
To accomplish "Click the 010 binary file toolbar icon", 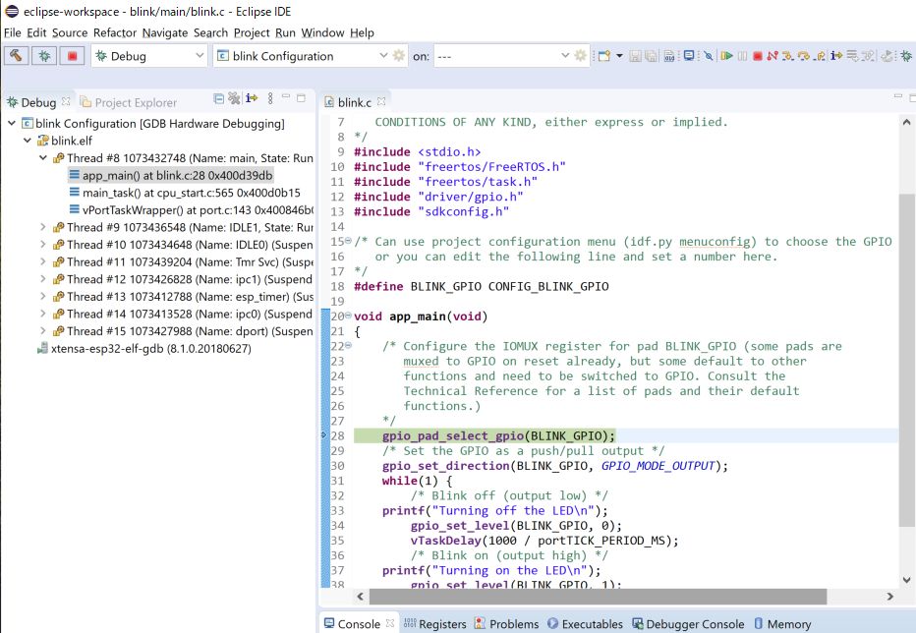I will click(x=669, y=55).
